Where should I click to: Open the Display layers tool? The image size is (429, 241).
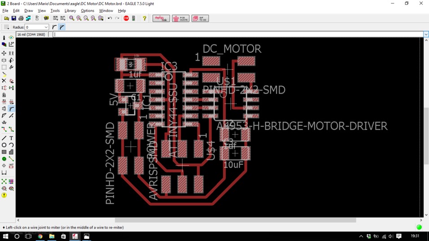click(x=4, y=44)
